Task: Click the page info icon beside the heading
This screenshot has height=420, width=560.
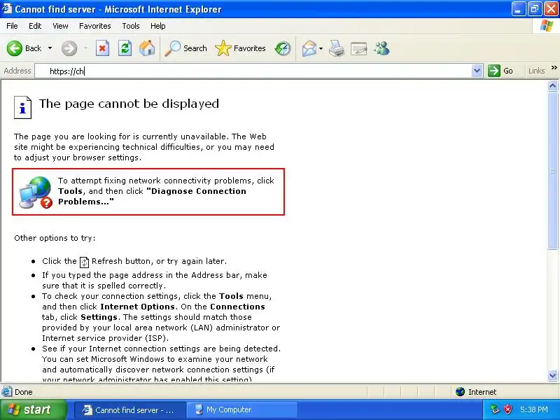Action: [x=22, y=107]
